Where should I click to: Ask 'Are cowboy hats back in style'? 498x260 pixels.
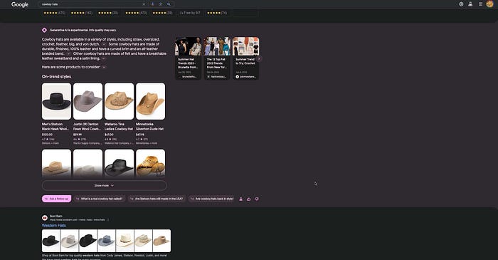click(x=212, y=199)
